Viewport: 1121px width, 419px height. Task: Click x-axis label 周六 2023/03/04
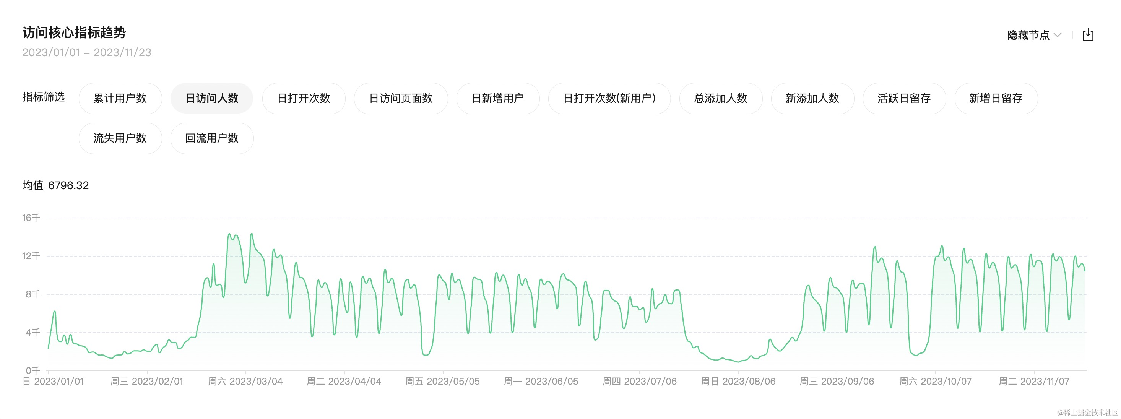[245, 382]
